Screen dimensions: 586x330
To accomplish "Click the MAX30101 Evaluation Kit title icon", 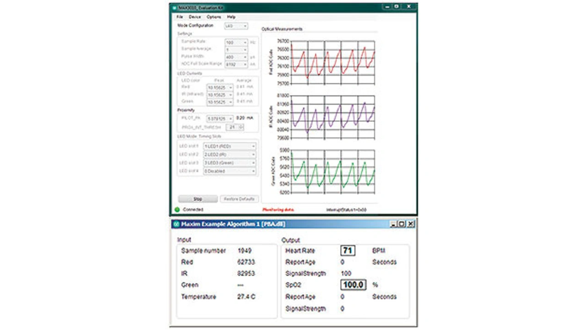I will click(175, 8).
